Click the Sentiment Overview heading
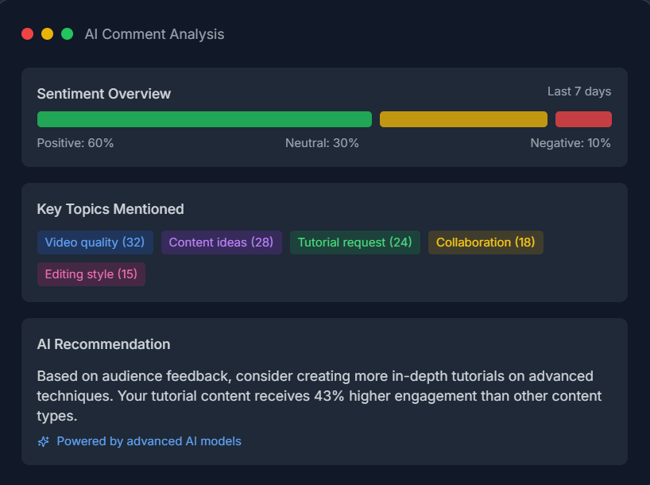 [x=104, y=94]
